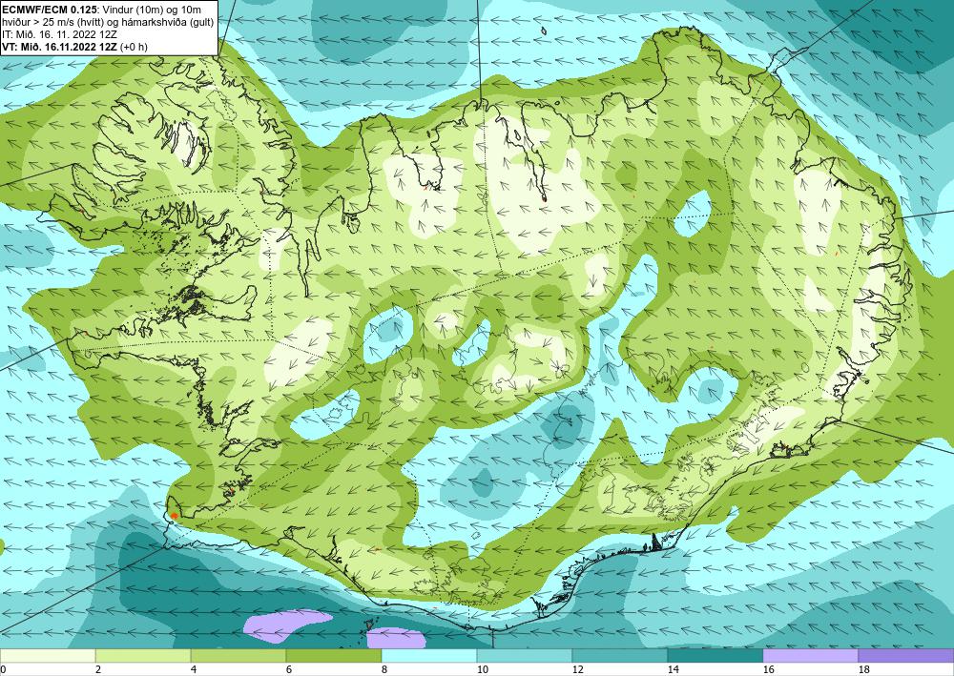Viewport: 954px width, 676px height.
Task: Click the above-18 m/s purple scale segment
Action: point(906,656)
